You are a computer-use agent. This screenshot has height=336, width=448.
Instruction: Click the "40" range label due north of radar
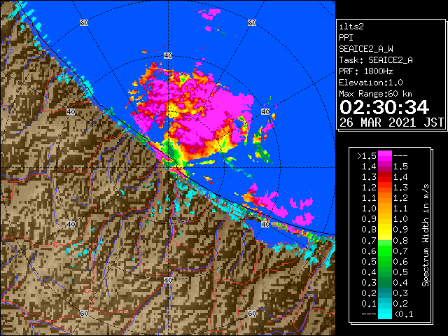(x=168, y=56)
